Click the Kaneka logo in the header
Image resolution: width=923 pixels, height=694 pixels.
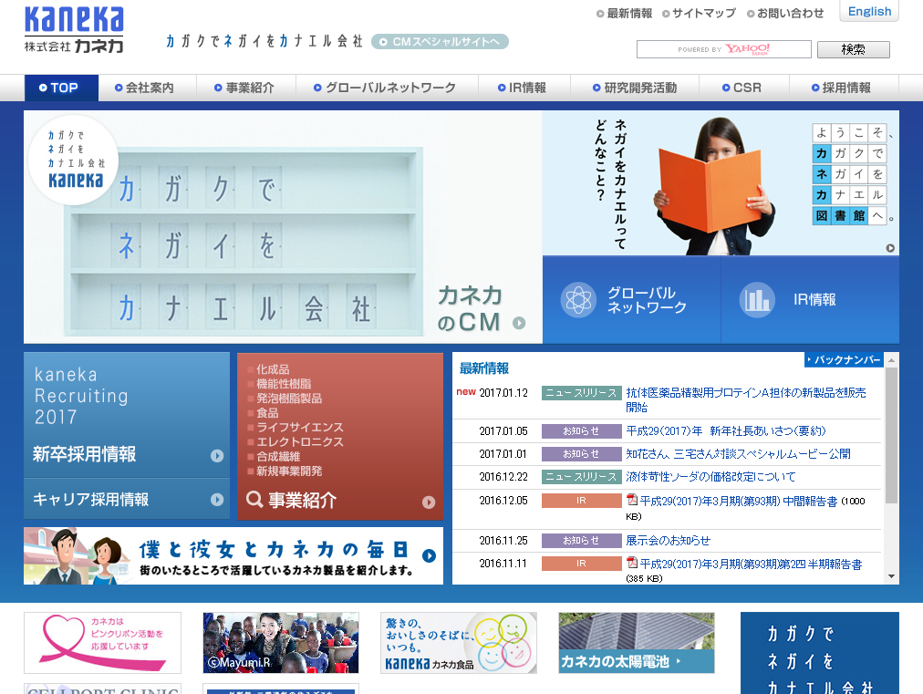[x=74, y=29]
